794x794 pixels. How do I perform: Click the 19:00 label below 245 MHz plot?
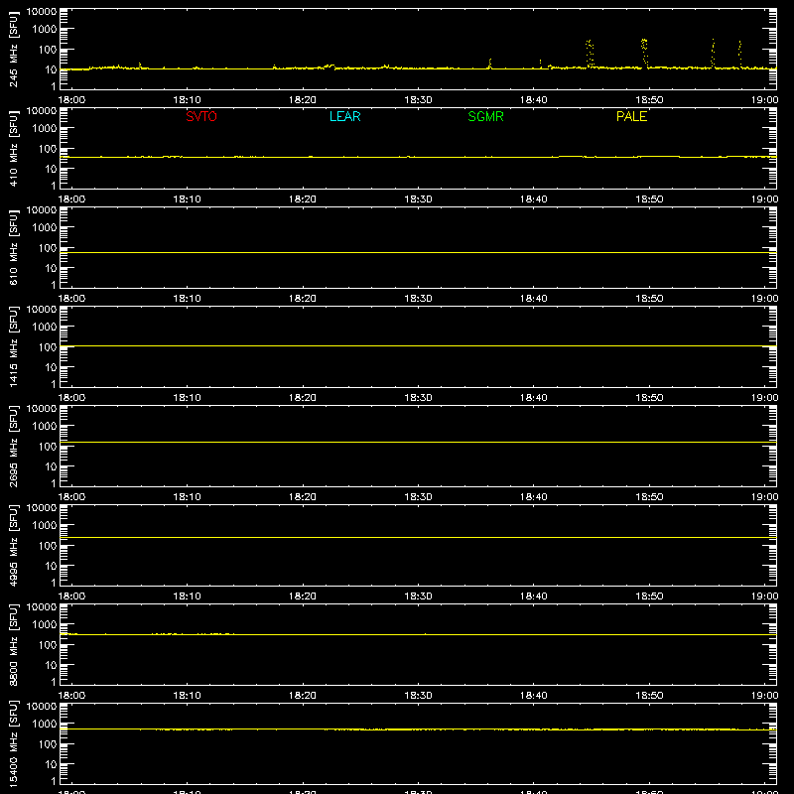pos(764,100)
